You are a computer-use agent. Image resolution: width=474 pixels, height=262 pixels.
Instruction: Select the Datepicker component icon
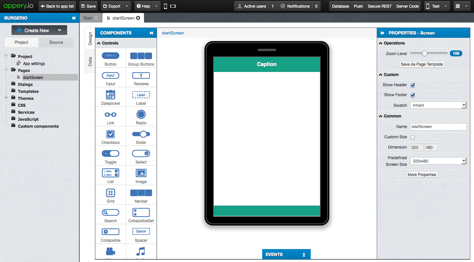pos(111,95)
